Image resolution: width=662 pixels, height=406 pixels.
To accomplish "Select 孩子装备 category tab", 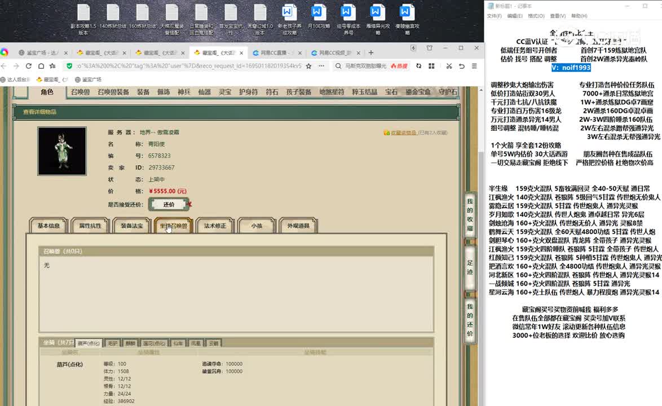I will (x=298, y=91).
